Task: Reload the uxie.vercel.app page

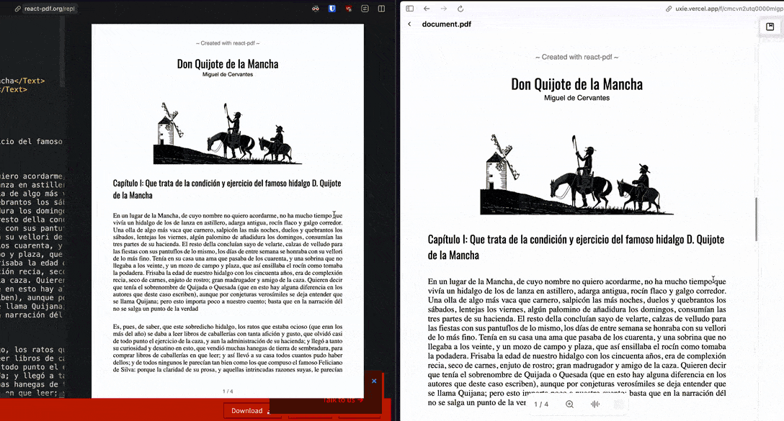Action: coord(460,9)
